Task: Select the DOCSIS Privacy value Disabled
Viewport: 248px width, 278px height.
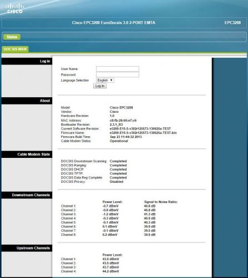Action: (x=117, y=182)
